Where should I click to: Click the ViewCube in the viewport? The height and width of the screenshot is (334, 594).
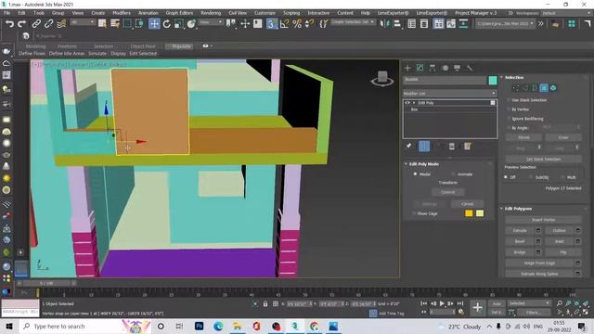click(x=381, y=78)
